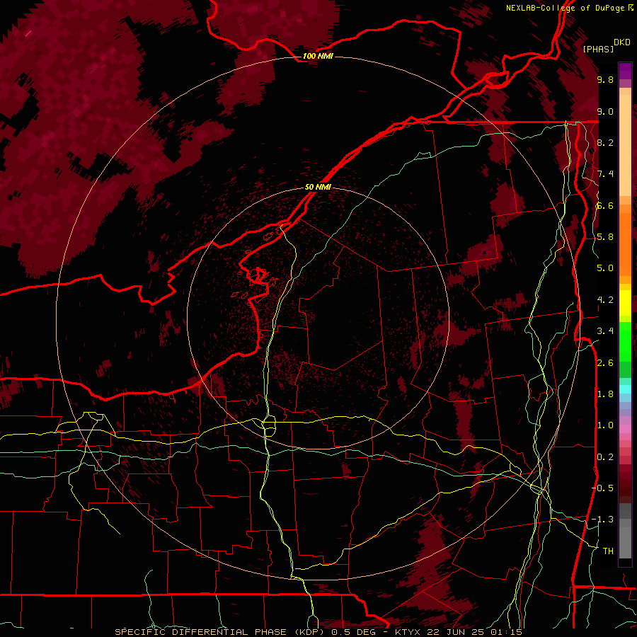Select the 3.4 scale value
This screenshot has width=637, height=637.
click(x=605, y=331)
